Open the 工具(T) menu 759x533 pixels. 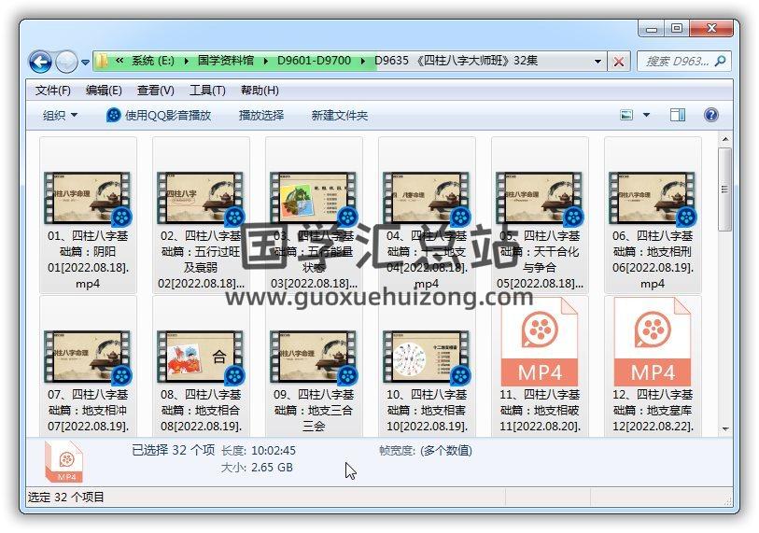click(207, 91)
